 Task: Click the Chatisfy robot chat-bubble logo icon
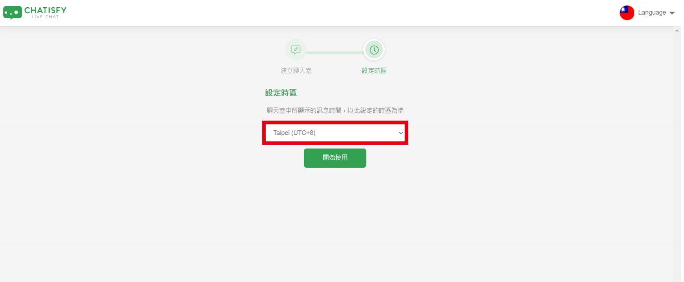pos(12,12)
